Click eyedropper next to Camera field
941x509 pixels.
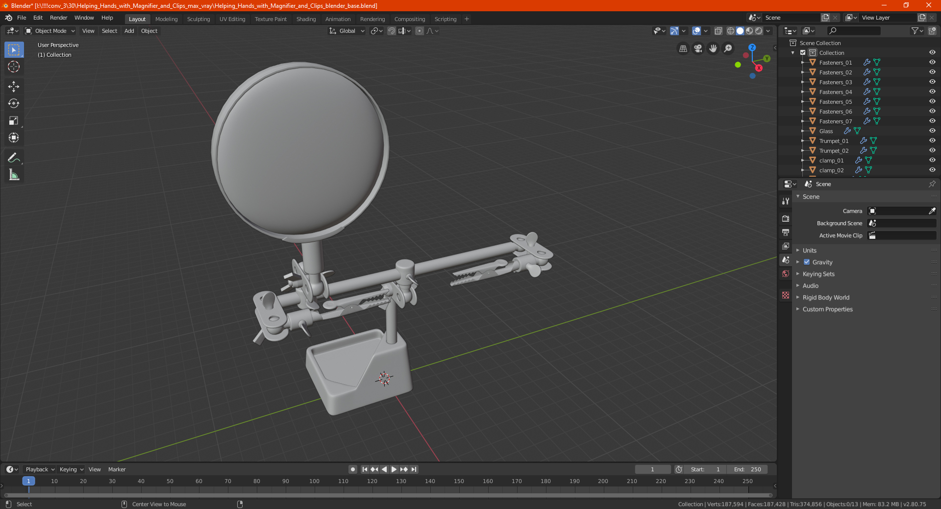932,211
